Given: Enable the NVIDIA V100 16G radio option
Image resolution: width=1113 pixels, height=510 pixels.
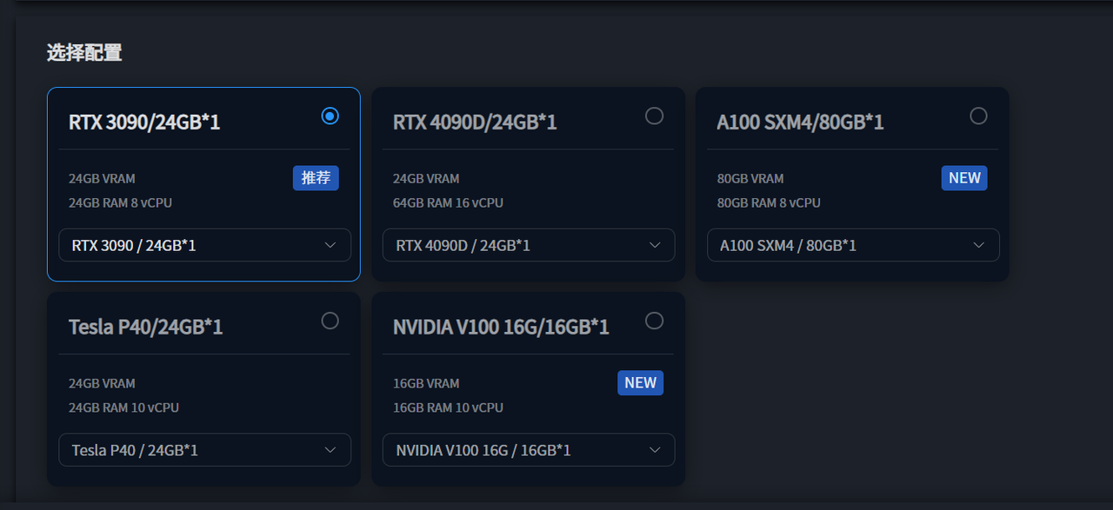Looking at the screenshot, I should tap(654, 321).
